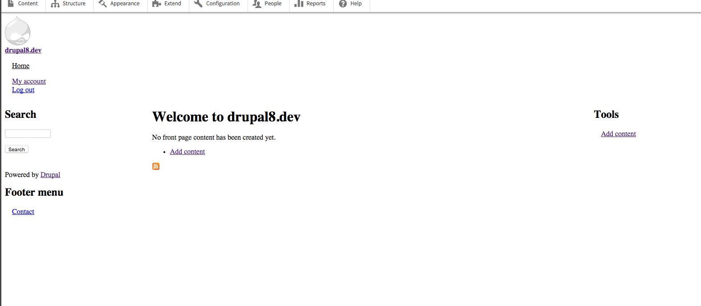Open the Appearance admin menu label
The height and width of the screenshot is (306, 701).
[125, 4]
